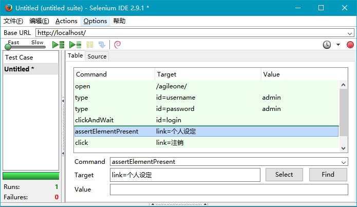Select the Untitled * test case
This screenshot has width=357, height=207.
click(x=31, y=69)
